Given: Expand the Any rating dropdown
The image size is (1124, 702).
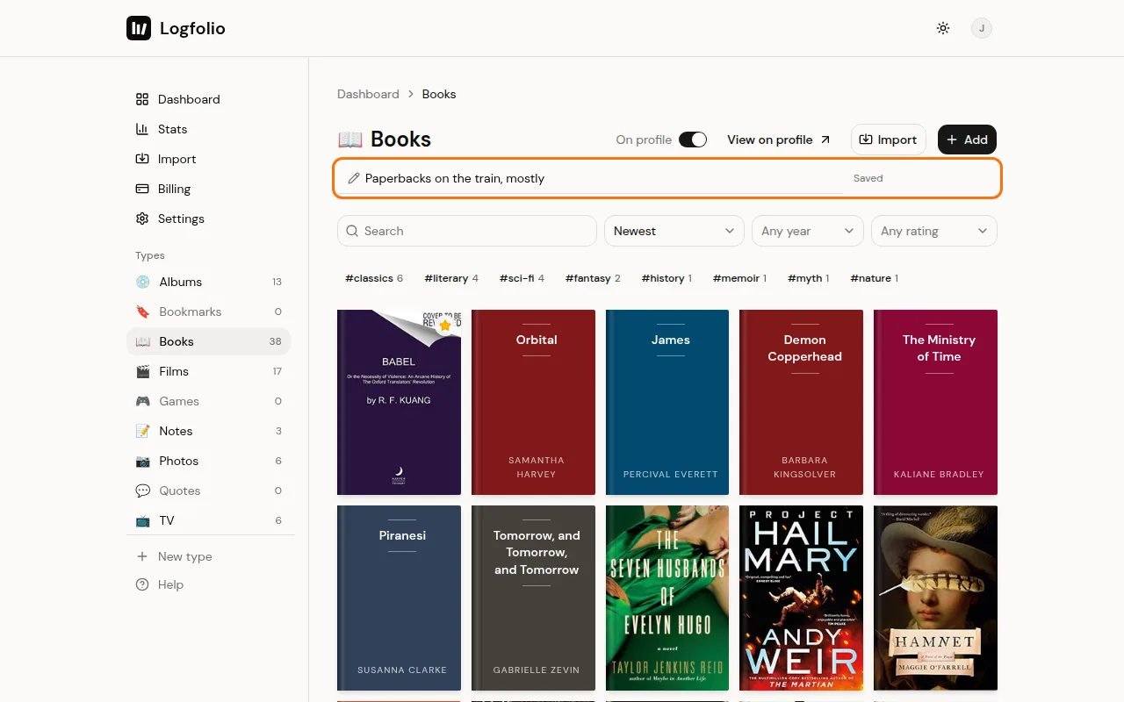Looking at the screenshot, I should (x=934, y=231).
